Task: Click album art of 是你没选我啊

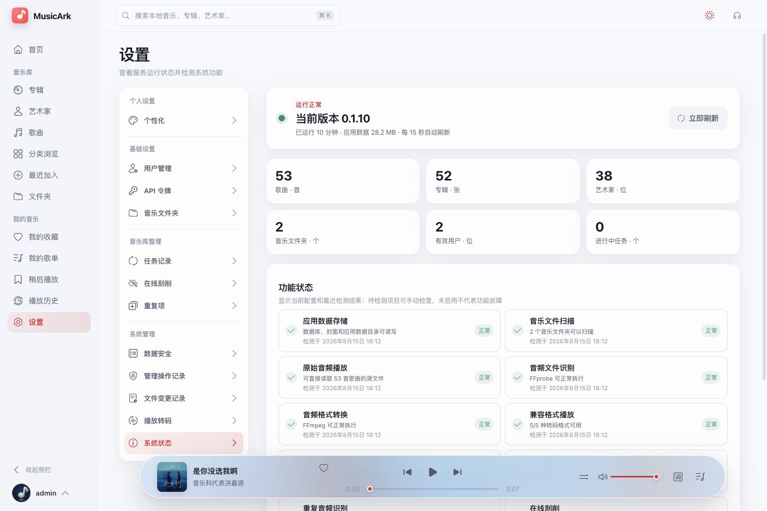Action: (172, 477)
